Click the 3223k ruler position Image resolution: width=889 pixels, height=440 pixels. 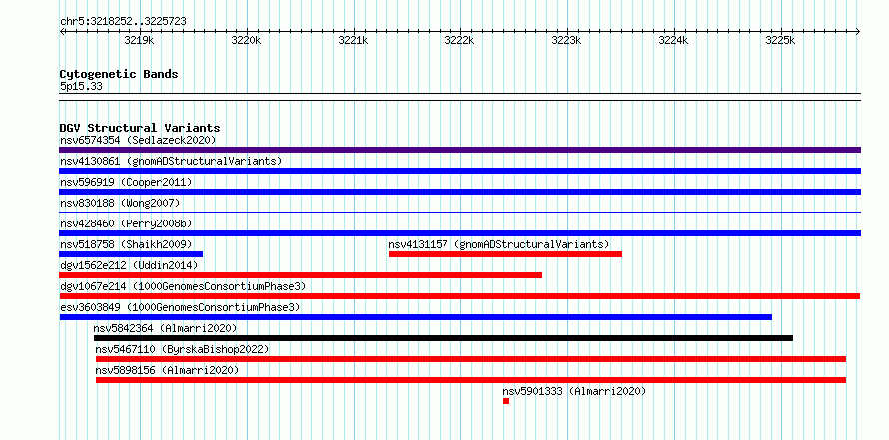(x=566, y=40)
